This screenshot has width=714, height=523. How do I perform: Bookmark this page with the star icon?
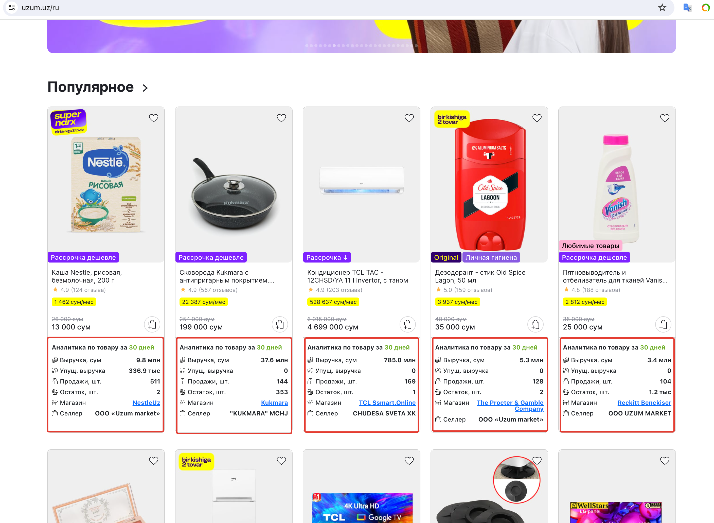[662, 8]
